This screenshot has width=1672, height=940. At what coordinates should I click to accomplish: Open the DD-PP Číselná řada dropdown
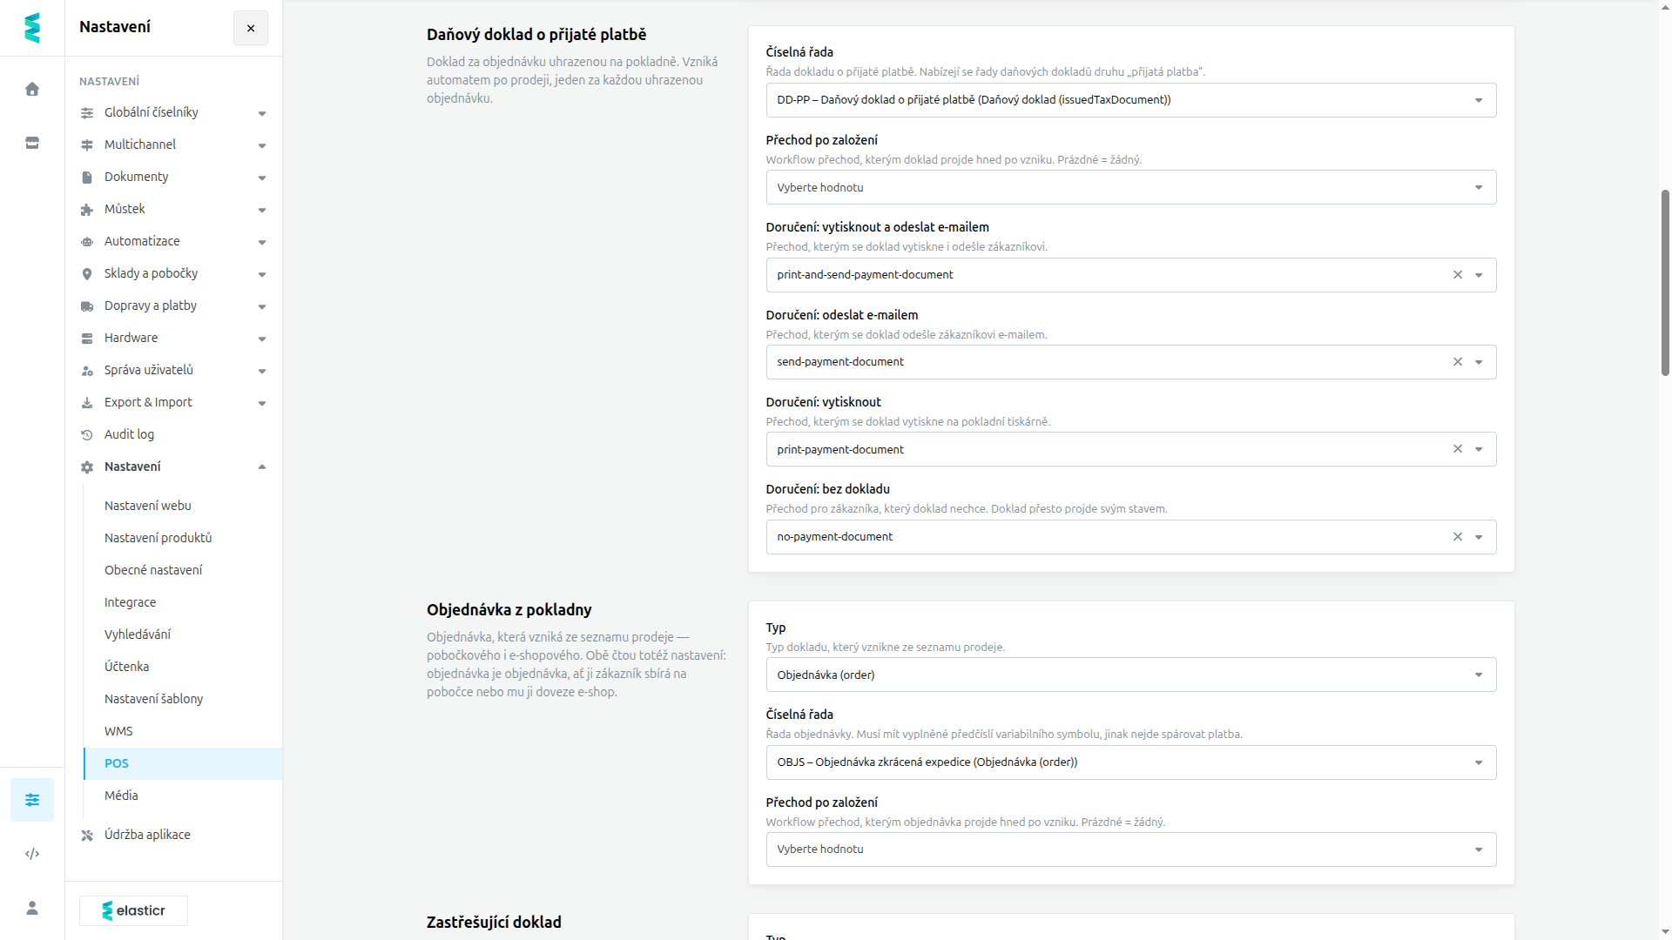(x=1131, y=100)
